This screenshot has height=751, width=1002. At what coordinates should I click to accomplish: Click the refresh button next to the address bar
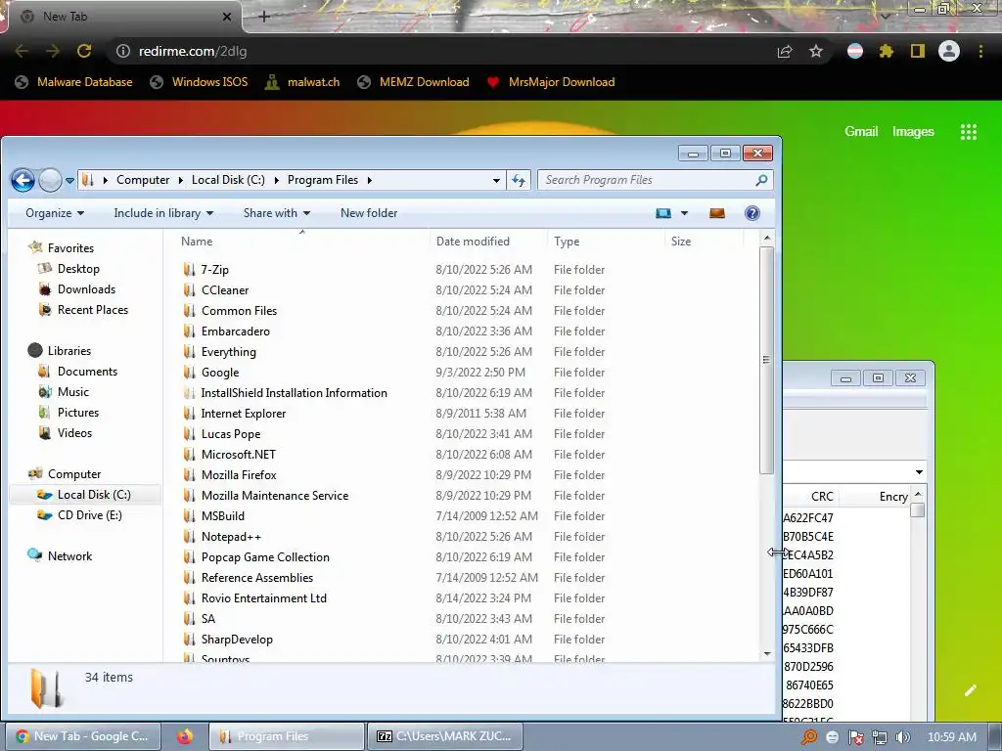(519, 180)
